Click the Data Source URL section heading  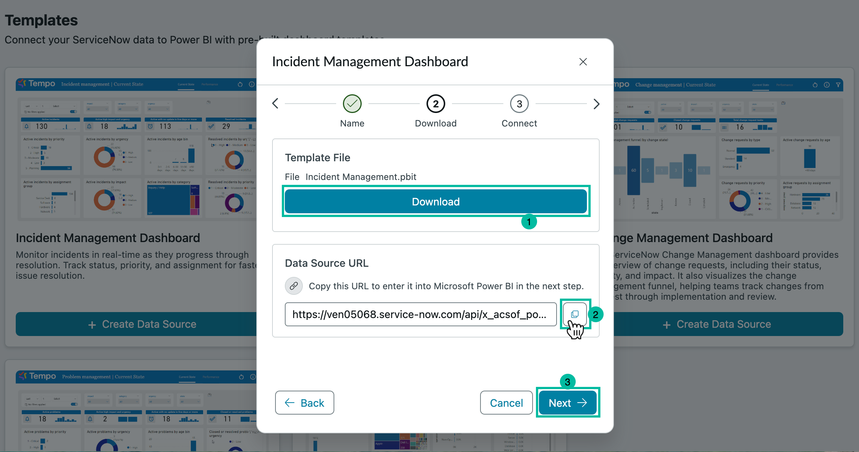327,263
